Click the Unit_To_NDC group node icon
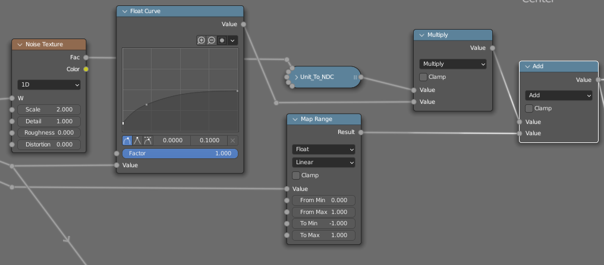 pos(296,77)
